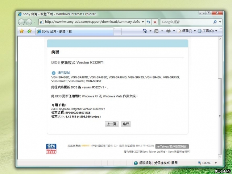Select the Sony 台灣 - 軟體下載 tab

[75, 31]
